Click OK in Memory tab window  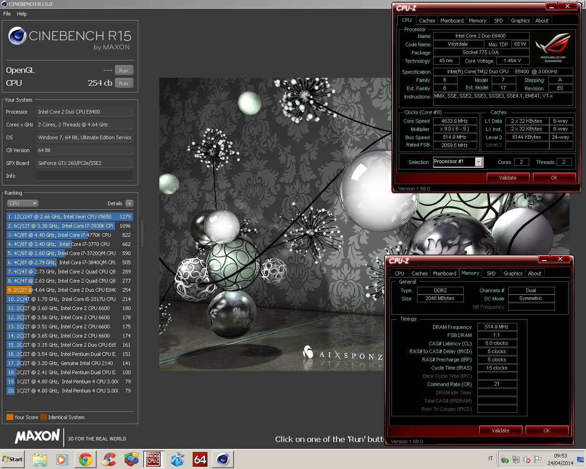click(x=547, y=431)
